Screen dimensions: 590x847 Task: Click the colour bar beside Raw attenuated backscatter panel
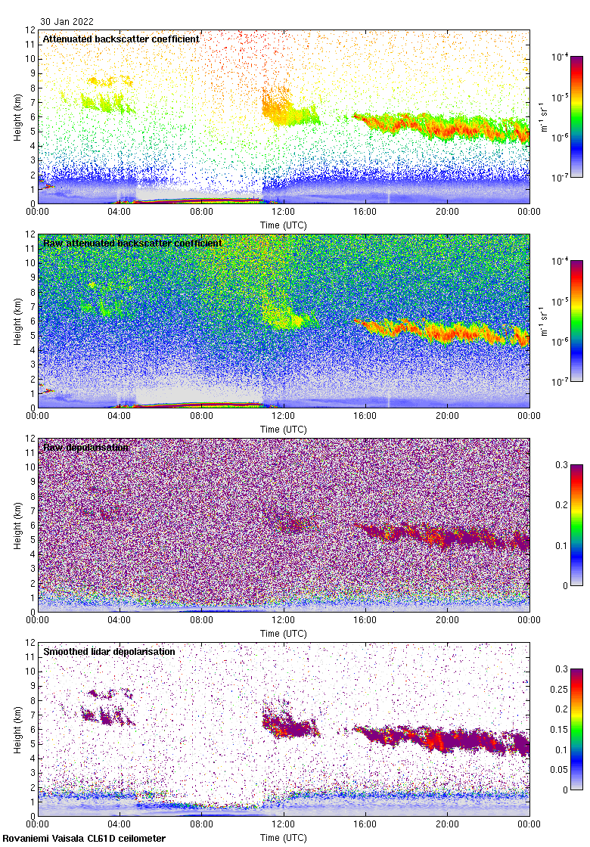(576, 321)
